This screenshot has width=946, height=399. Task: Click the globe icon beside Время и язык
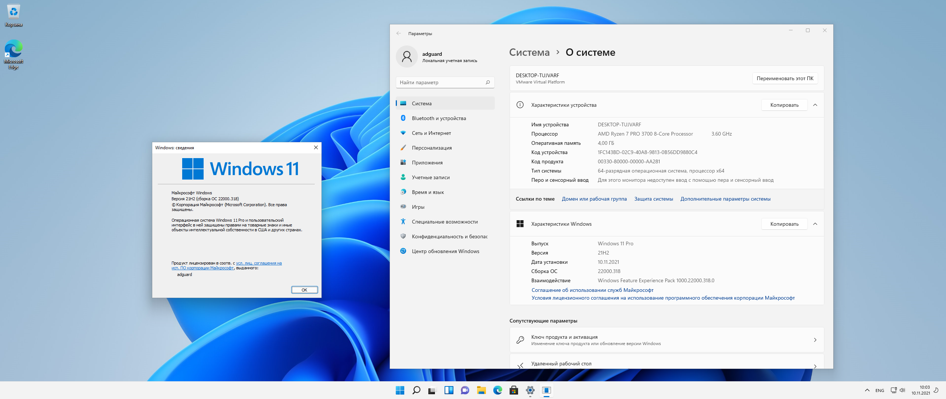(x=403, y=192)
